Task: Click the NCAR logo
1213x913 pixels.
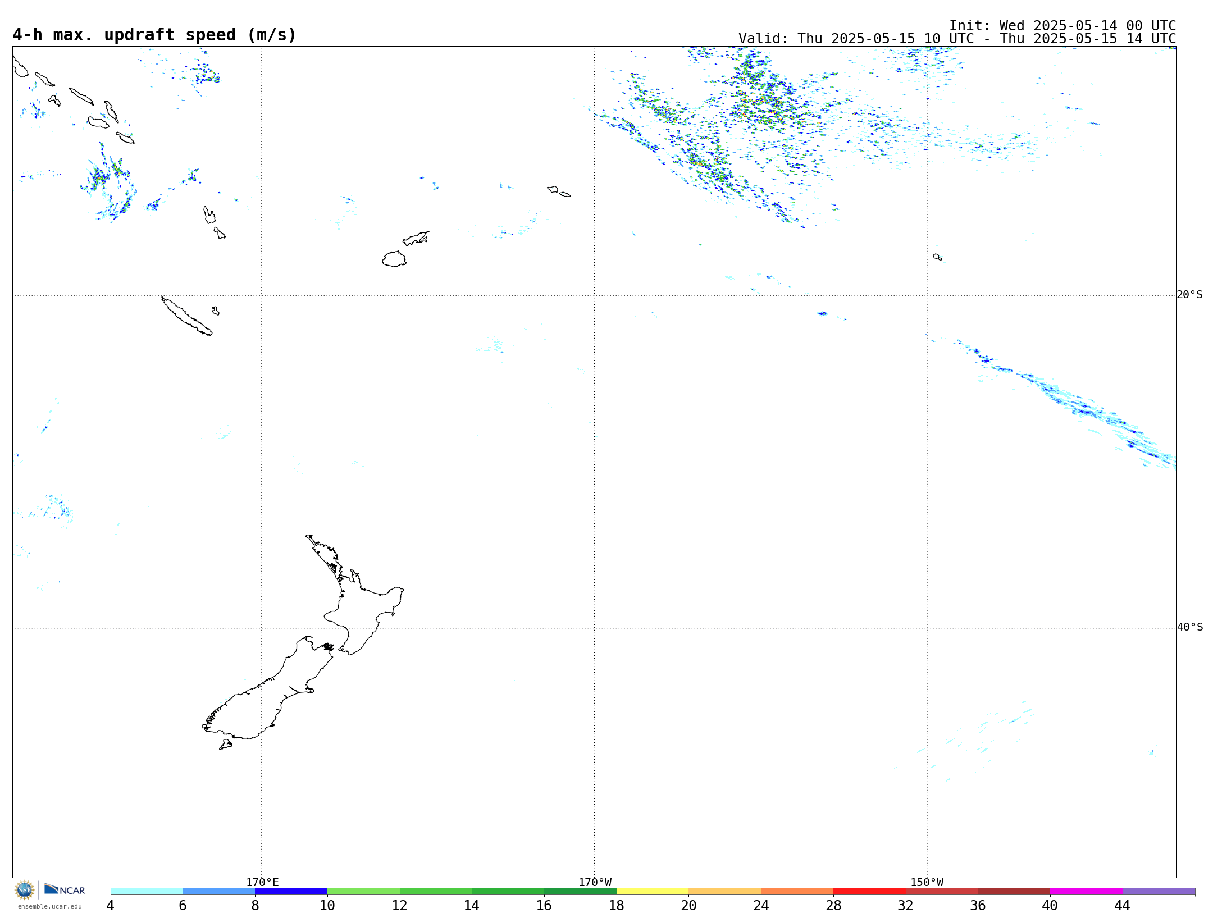Action: 65,889
